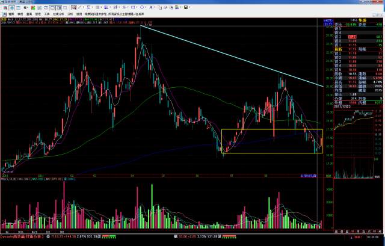The height and width of the screenshot is (246, 385).
Task: Open the 技術分析 menu
Action: (x=58, y=14)
